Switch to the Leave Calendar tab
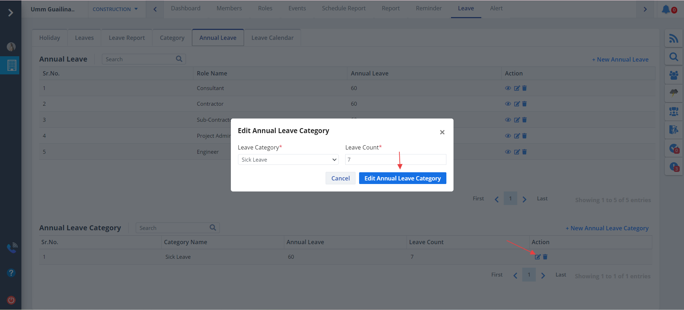This screenshot has width=684, height=310. pos(272,38)
